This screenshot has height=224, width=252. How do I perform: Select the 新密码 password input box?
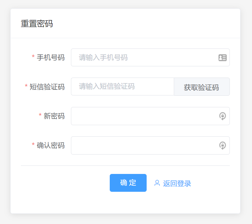coord(144,116)
